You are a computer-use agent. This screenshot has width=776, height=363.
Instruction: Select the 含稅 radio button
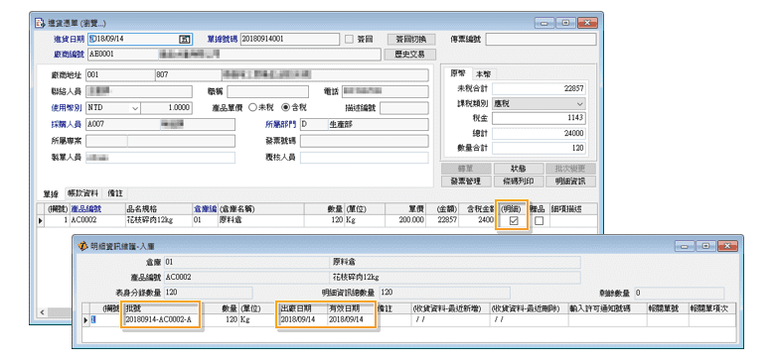click(x=285, y=108)
